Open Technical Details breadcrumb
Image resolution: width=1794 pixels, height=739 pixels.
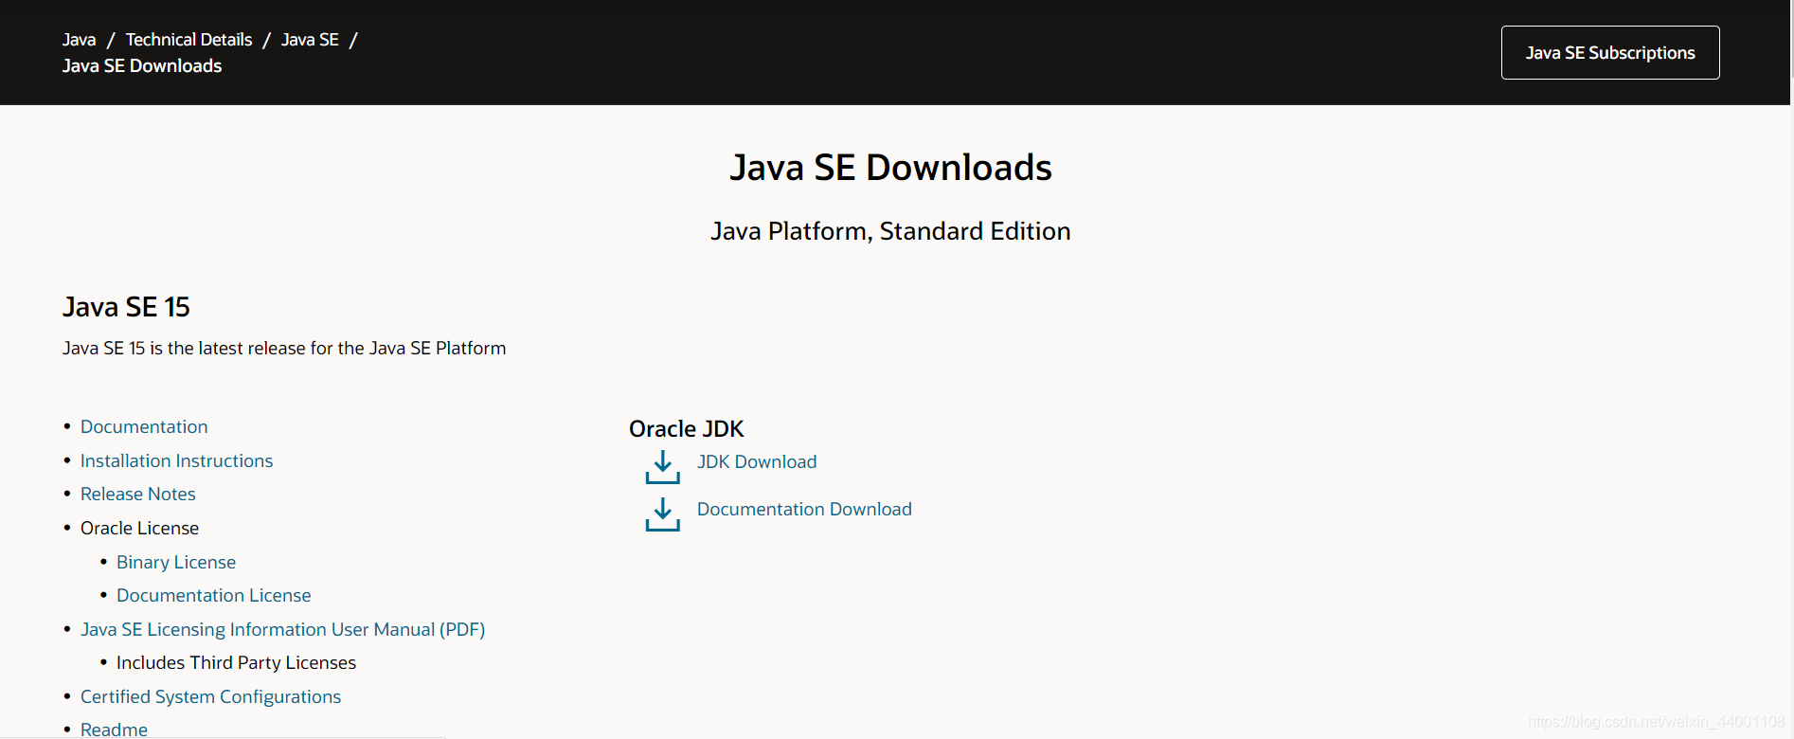188,40
